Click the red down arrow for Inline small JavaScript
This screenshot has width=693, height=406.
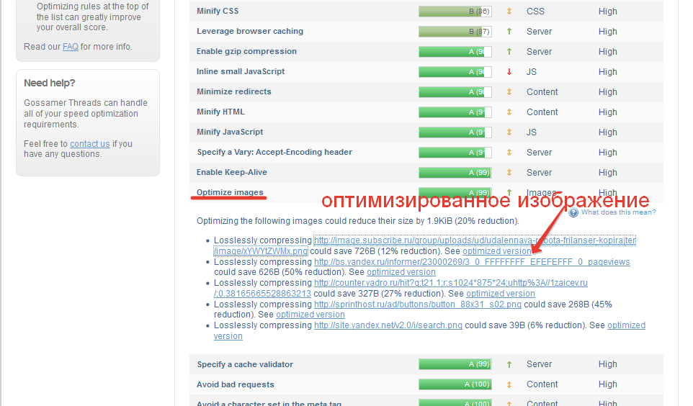509,72
